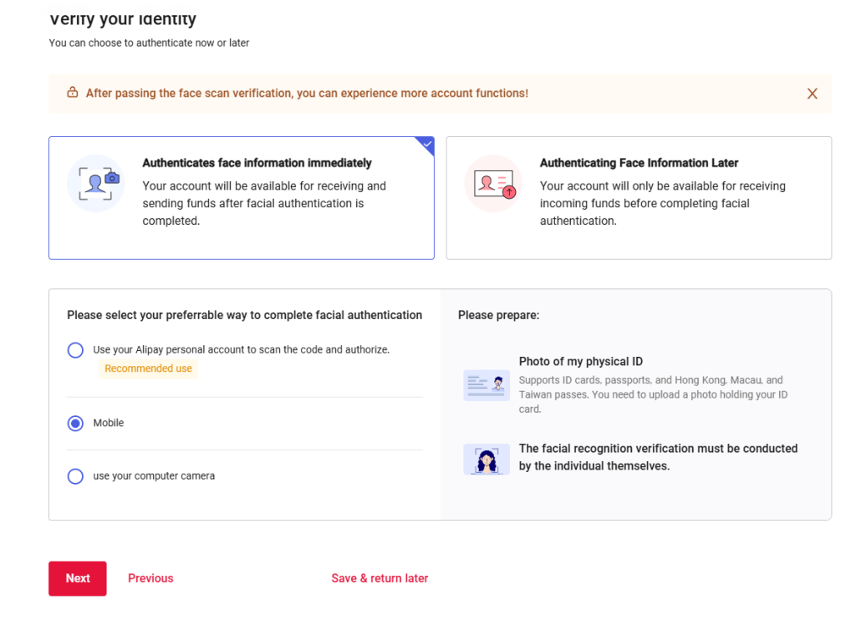Image resolution: width=856 pixels, height=620 pixels.
Task: Dismiss the face scan notification banner
Action: pyautogui.click(x=812, y=94)
